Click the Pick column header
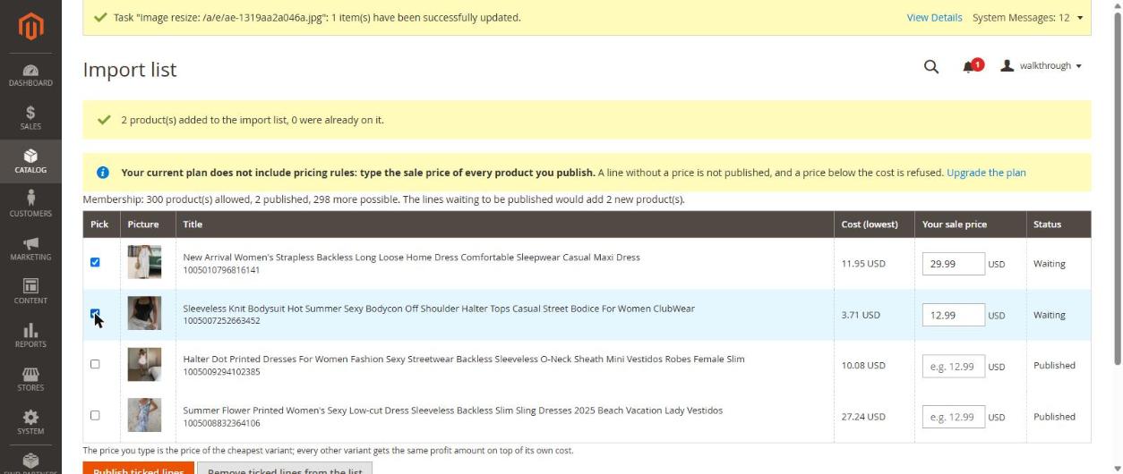This screenshot has width=1123, height=474. (101, 224)
